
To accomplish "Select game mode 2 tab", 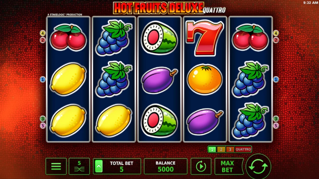I will (x=221, y=149).
